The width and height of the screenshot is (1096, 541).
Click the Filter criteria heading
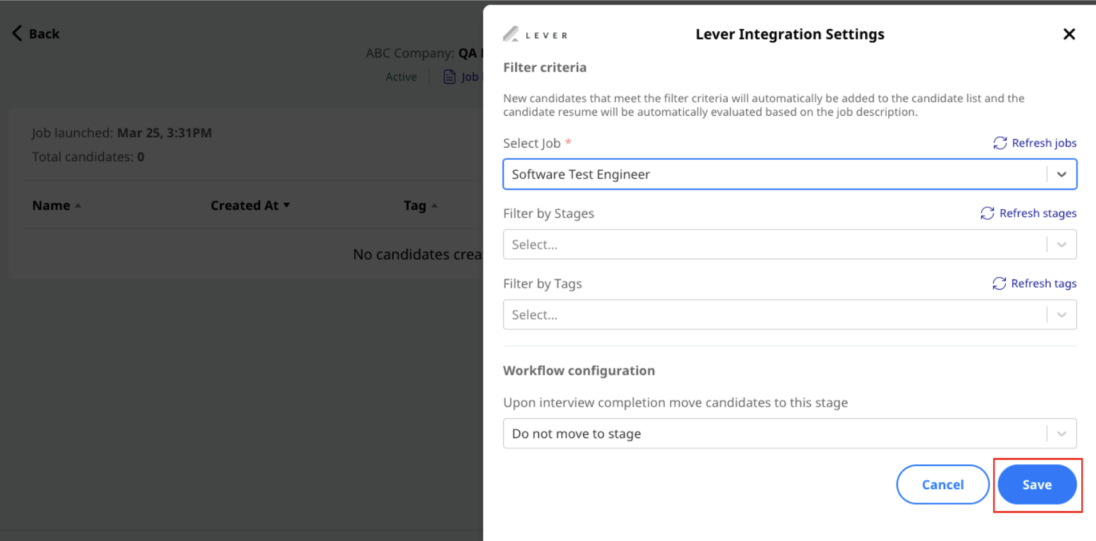click(545, 68)
